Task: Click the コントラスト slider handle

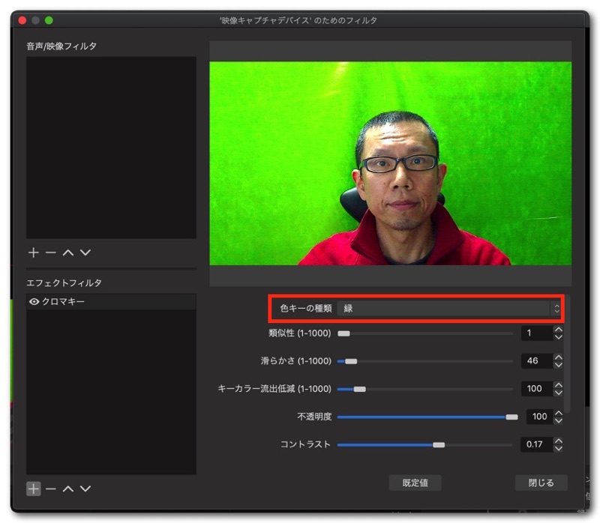Action: tap(439, 444)
